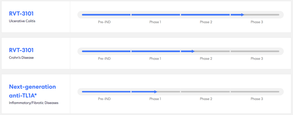The height and width of the screenshot is (115, 293).
Task: Select Phase 3 label in Ulcerative Colitis row
Action: click(x=257, y=22)
